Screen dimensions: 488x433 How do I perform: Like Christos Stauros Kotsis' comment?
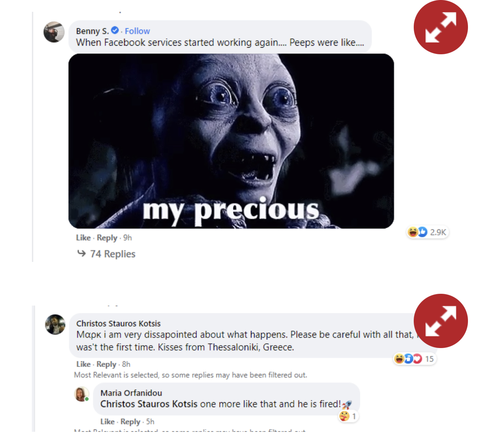(83, 364)
